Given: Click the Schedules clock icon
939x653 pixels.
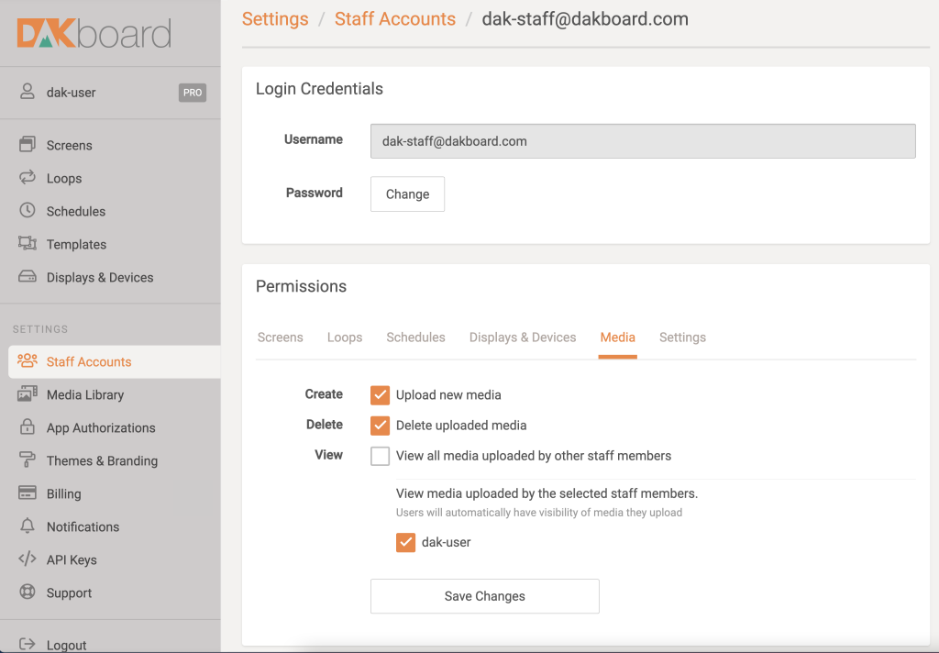Looking at the screenshot, I should point(27,210).
